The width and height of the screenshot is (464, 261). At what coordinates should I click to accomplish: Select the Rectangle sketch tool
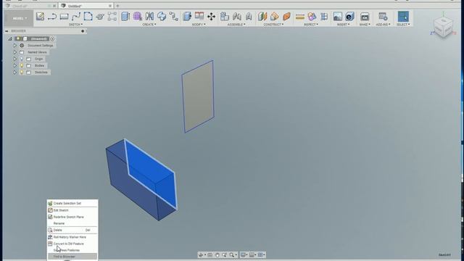point(64,17)
